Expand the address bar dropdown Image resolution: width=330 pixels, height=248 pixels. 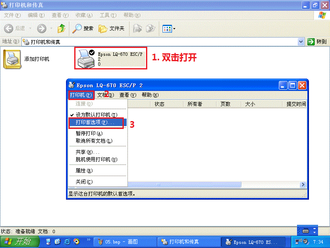coord(301,42)
